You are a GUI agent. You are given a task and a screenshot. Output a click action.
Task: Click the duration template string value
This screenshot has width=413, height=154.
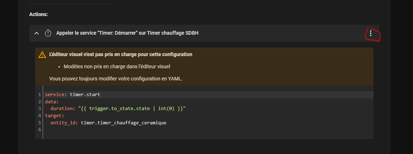[x=132, y=109]
